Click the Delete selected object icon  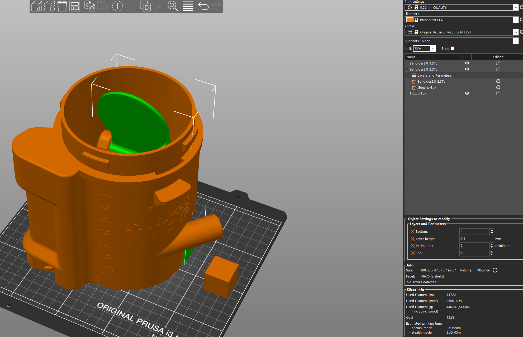(49, 6)
